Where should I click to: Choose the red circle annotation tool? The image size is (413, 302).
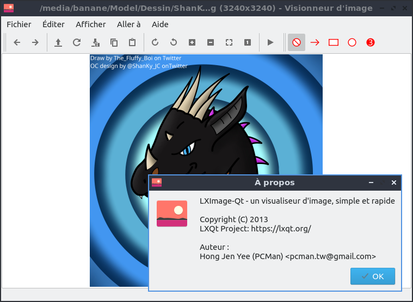[x=352, y=42]
